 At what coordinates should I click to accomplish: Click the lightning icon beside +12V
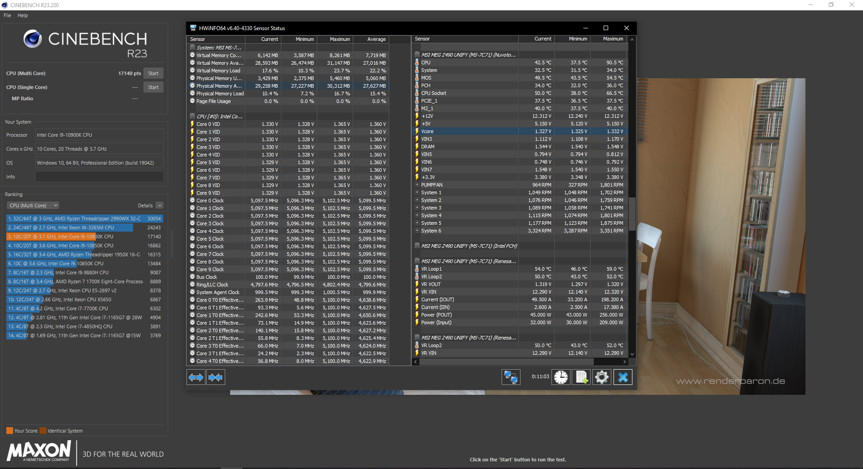point(417,116)
